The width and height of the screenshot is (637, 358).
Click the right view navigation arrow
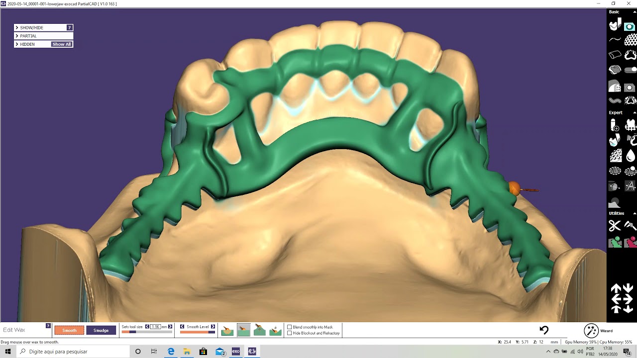pos(628,299)
